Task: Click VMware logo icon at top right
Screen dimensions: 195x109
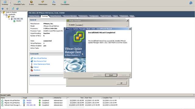Action: coord(191,3)
